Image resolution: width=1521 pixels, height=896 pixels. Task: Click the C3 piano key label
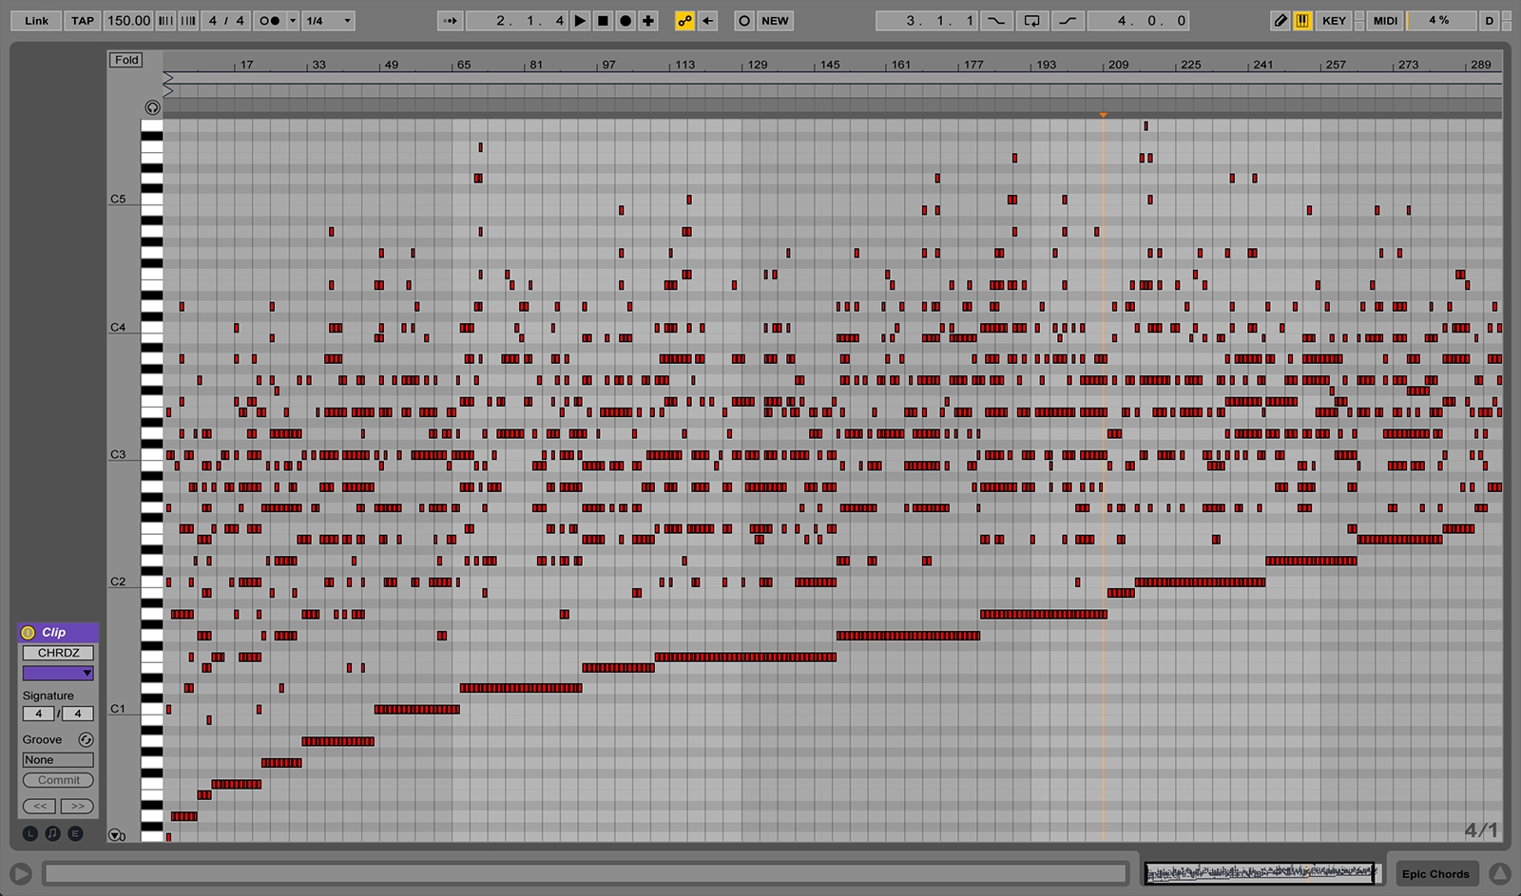click(x=118, y=454)
